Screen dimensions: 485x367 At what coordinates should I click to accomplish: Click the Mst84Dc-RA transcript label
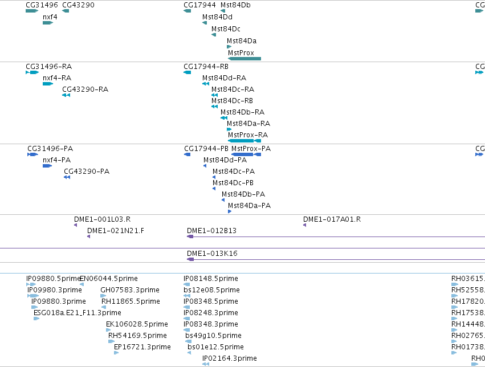coord(233,89)
